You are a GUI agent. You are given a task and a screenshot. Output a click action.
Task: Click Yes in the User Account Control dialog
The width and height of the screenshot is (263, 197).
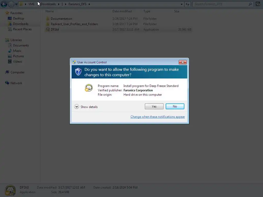coord(154,106)
